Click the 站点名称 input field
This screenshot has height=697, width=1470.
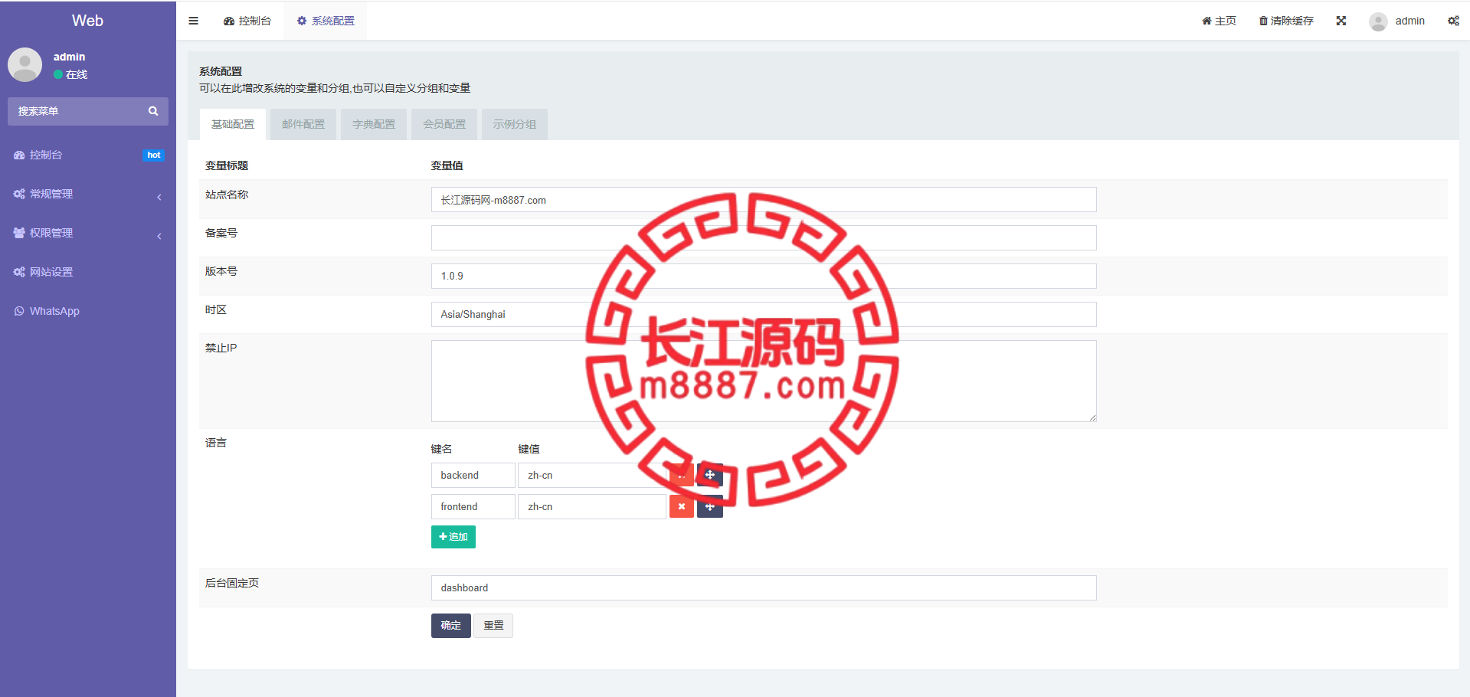pos(764,200)
